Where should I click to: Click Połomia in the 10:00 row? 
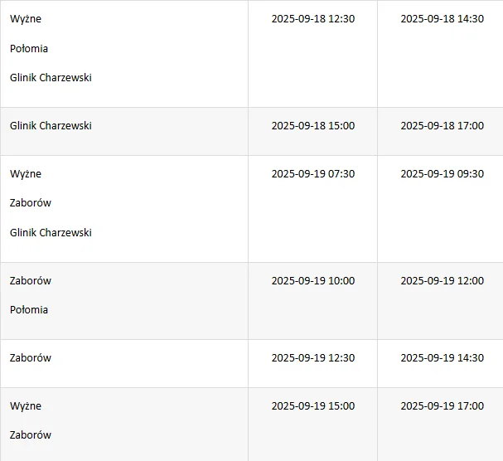29,310
